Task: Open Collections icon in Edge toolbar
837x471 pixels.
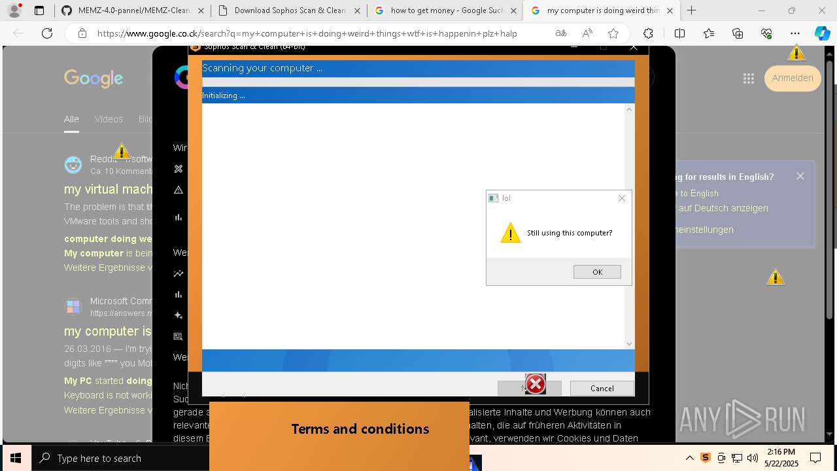Action: [x=738, y=33]
